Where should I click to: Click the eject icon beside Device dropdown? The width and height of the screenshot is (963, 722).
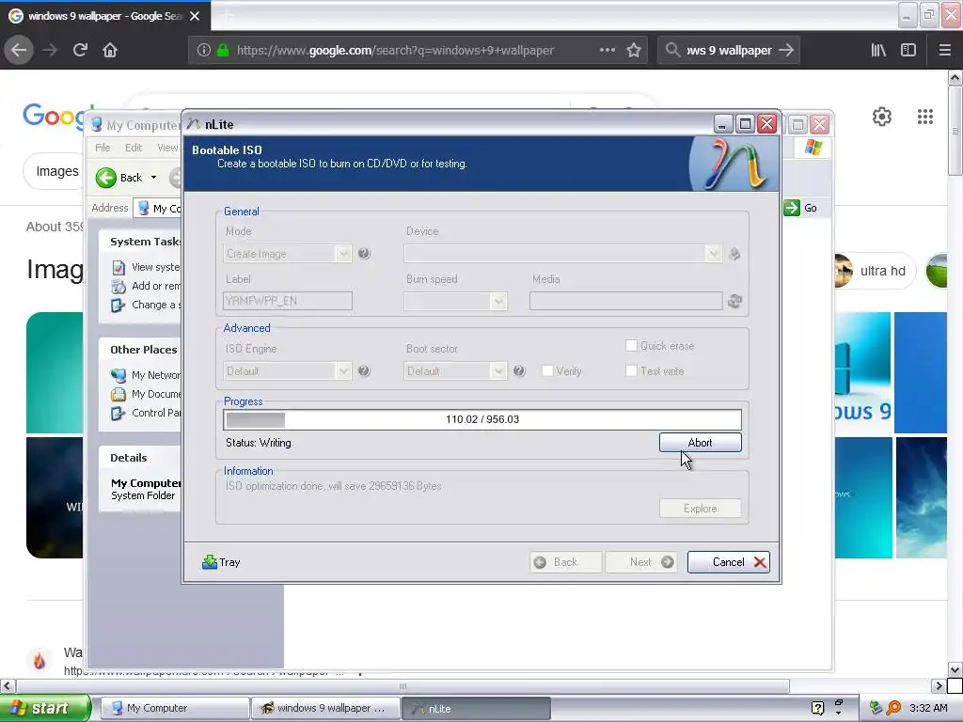point(734,254)
